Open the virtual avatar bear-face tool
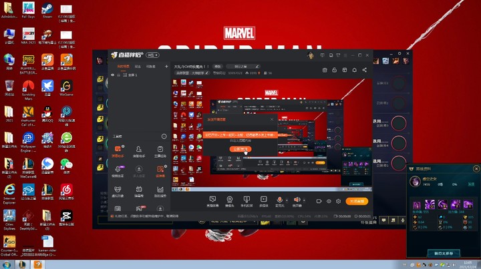 [118, 192]
